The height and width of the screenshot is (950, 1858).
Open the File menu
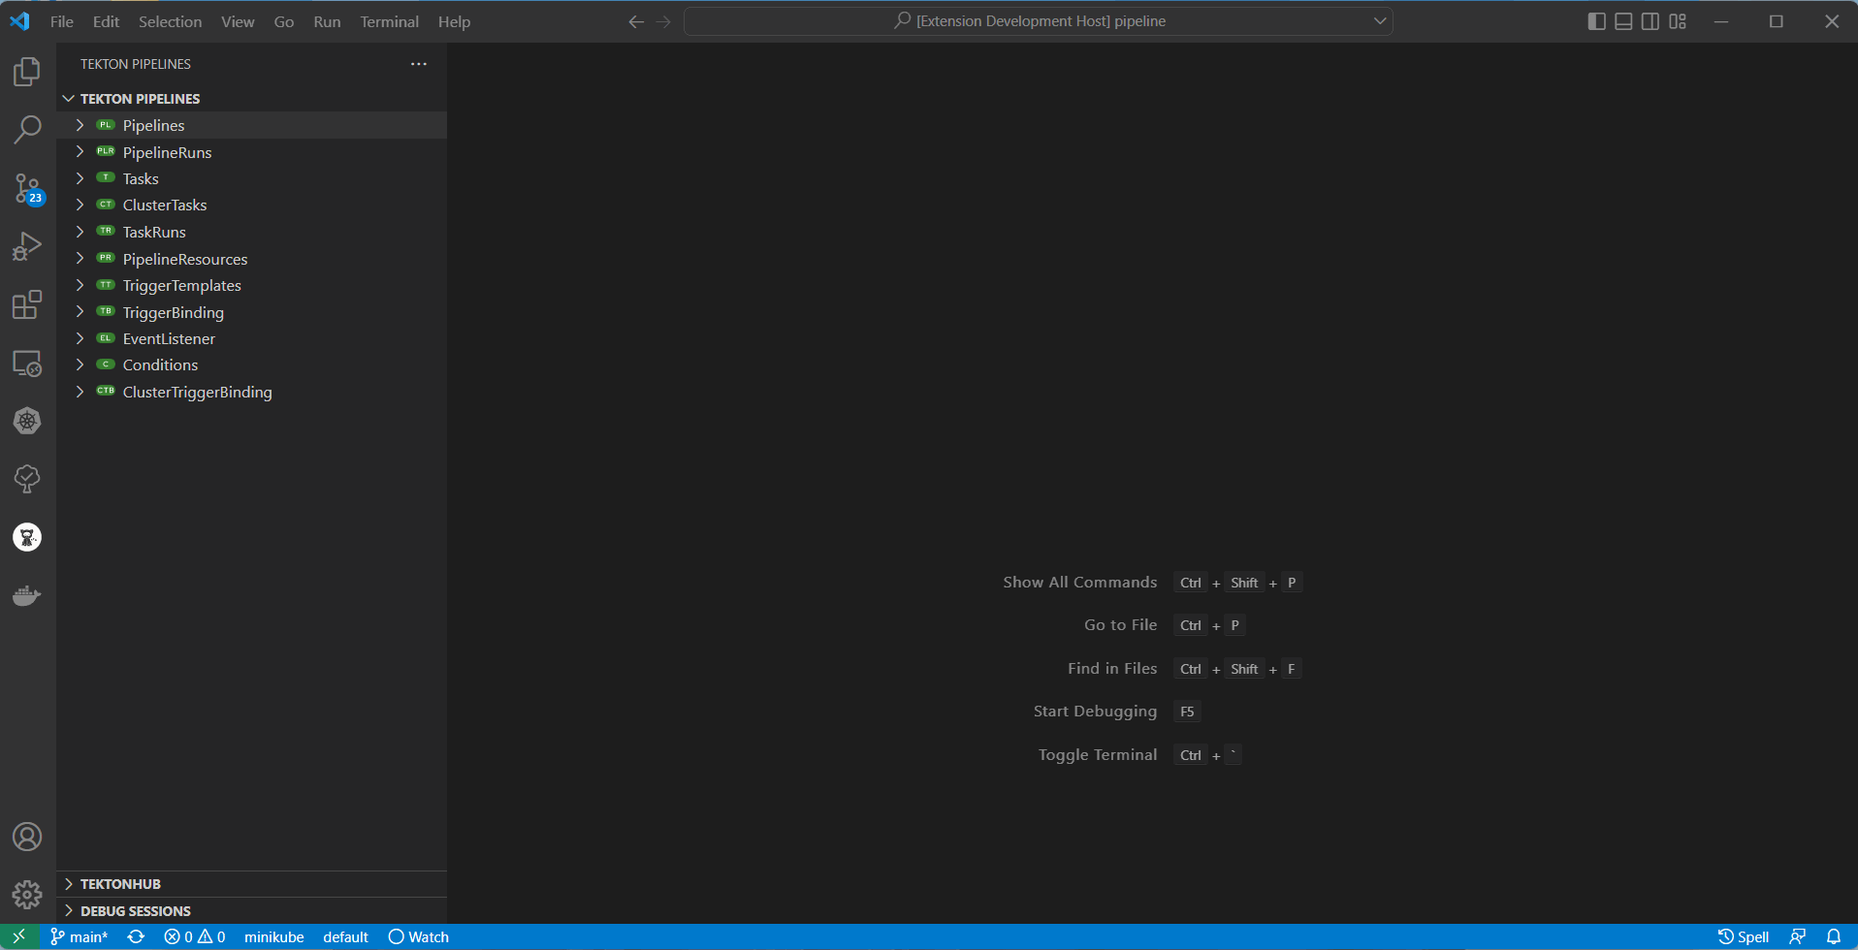coord(62,21)
